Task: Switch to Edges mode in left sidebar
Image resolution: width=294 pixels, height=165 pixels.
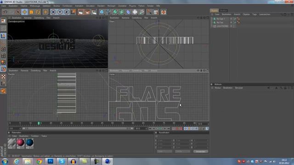Action: coord(3,56)
